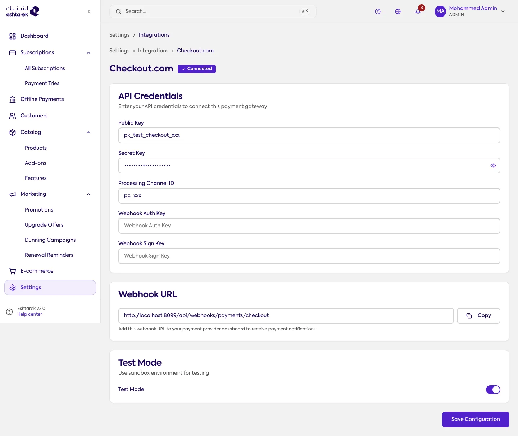
Task: Click the E-commerce cart icon
Action: point(13,271)
